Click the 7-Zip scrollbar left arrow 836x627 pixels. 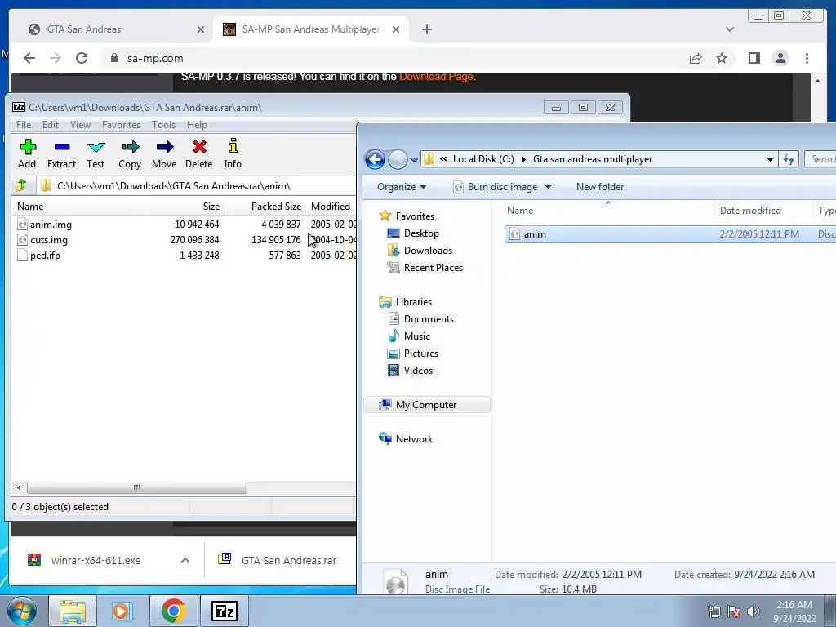tap(20, 488)
